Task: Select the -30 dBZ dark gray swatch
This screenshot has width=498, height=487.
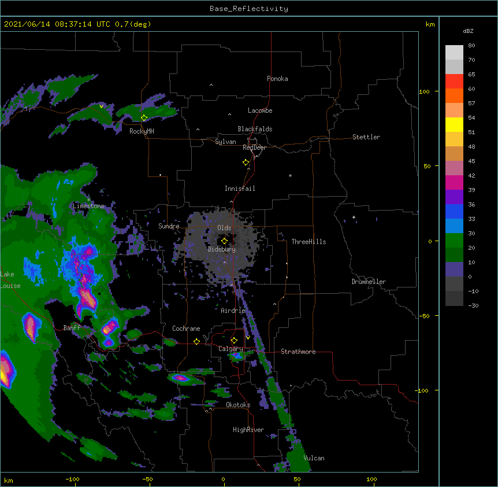Action: tap(454, 298)
